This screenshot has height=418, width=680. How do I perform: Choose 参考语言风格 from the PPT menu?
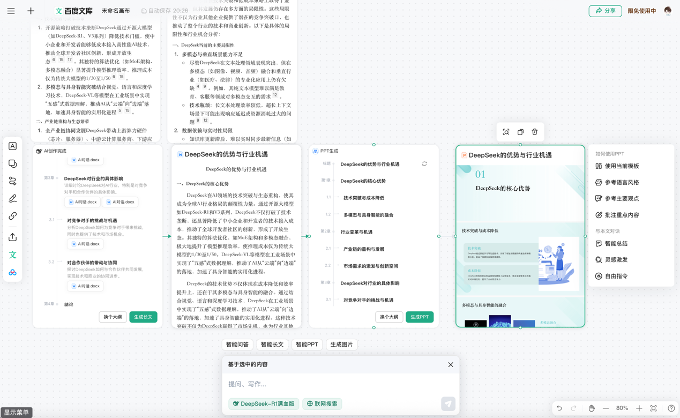[617, 182]
